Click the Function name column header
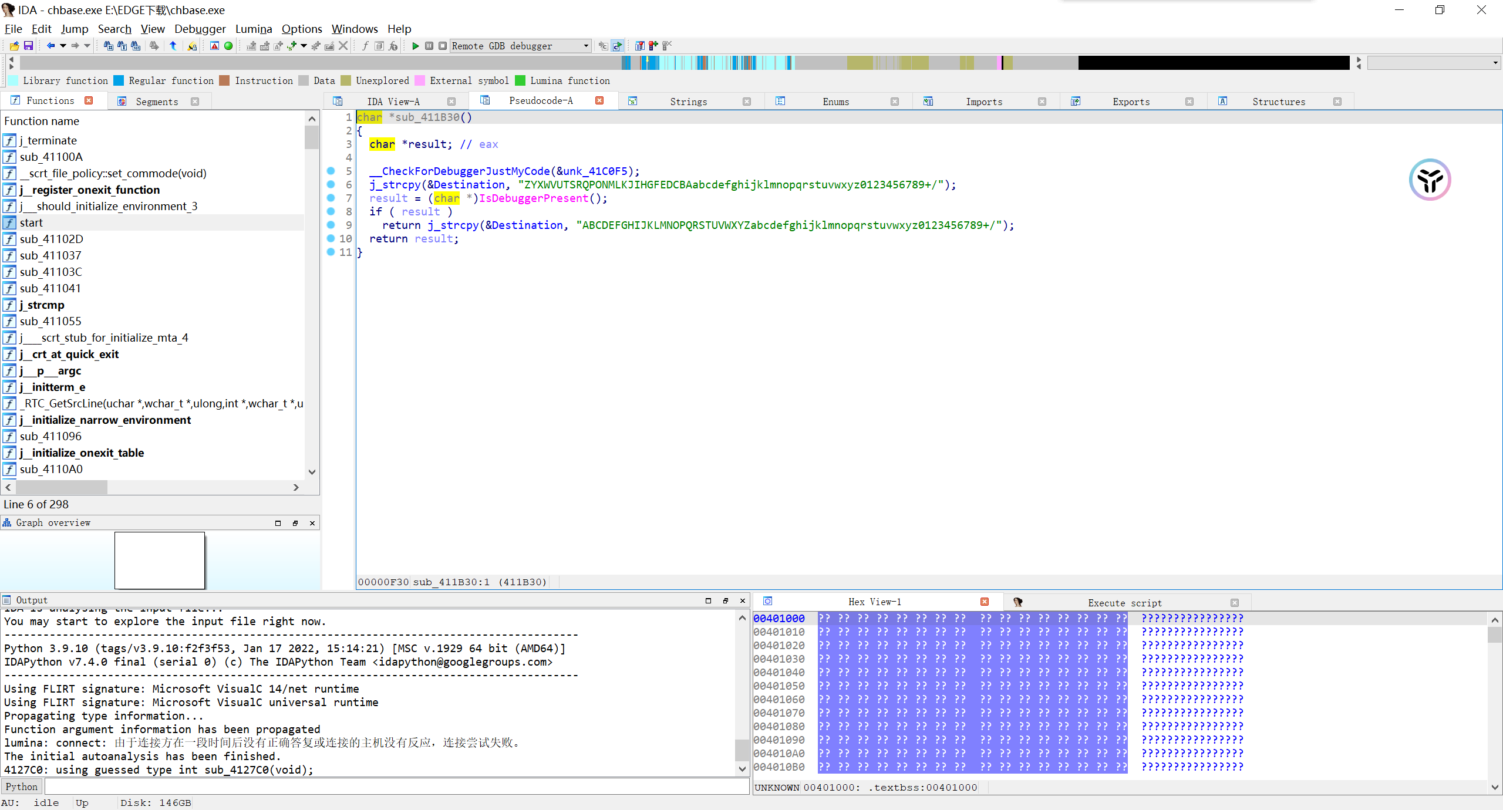1503x810 pixels. point(153,121)
